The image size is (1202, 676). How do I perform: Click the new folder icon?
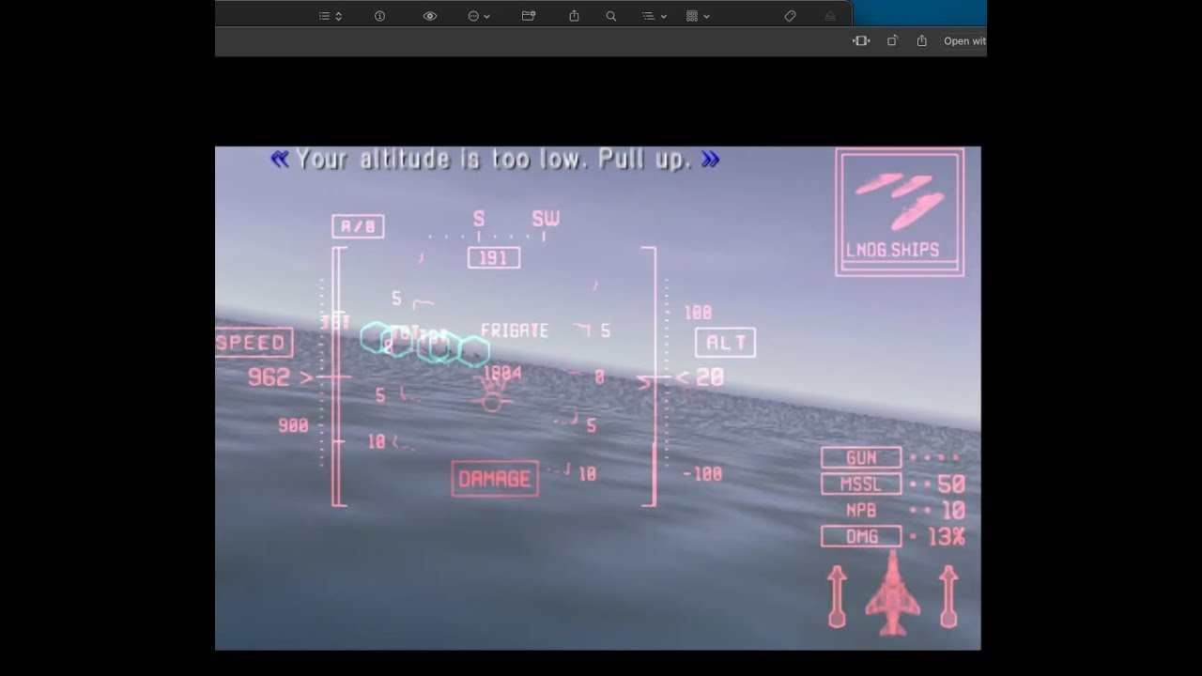529,16
